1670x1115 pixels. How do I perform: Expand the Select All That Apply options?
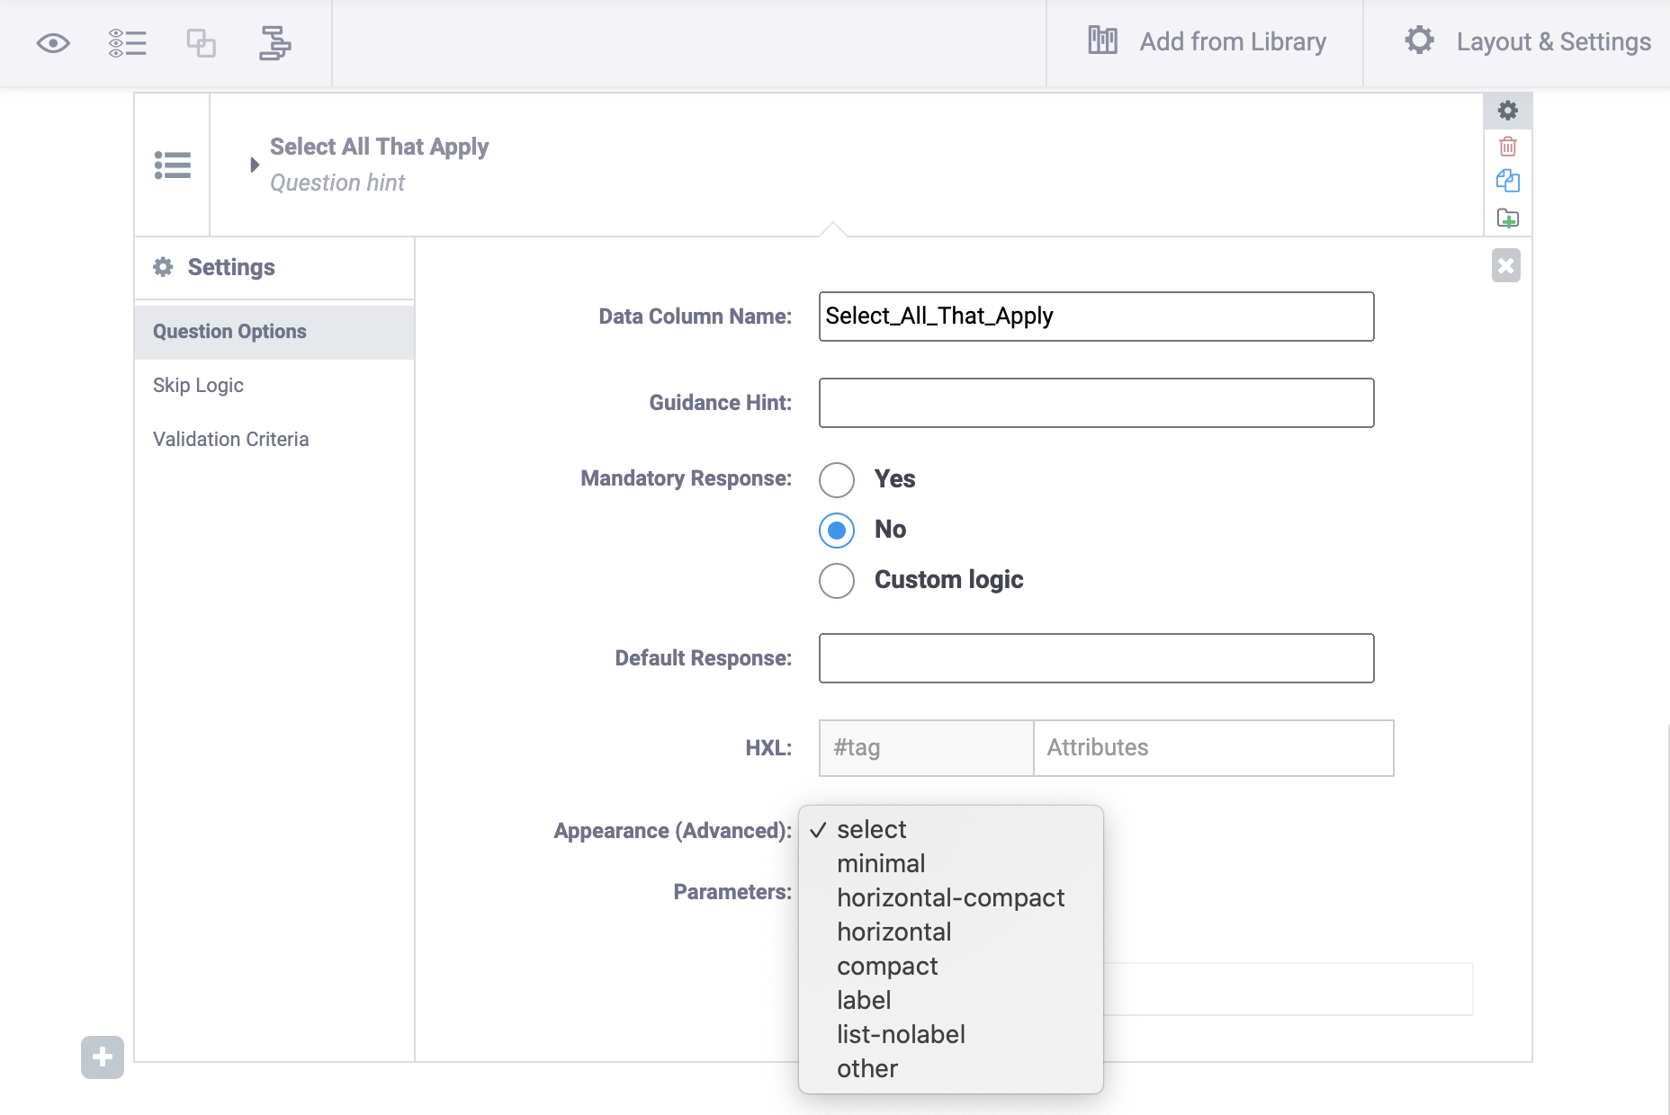tap(255, 165)
